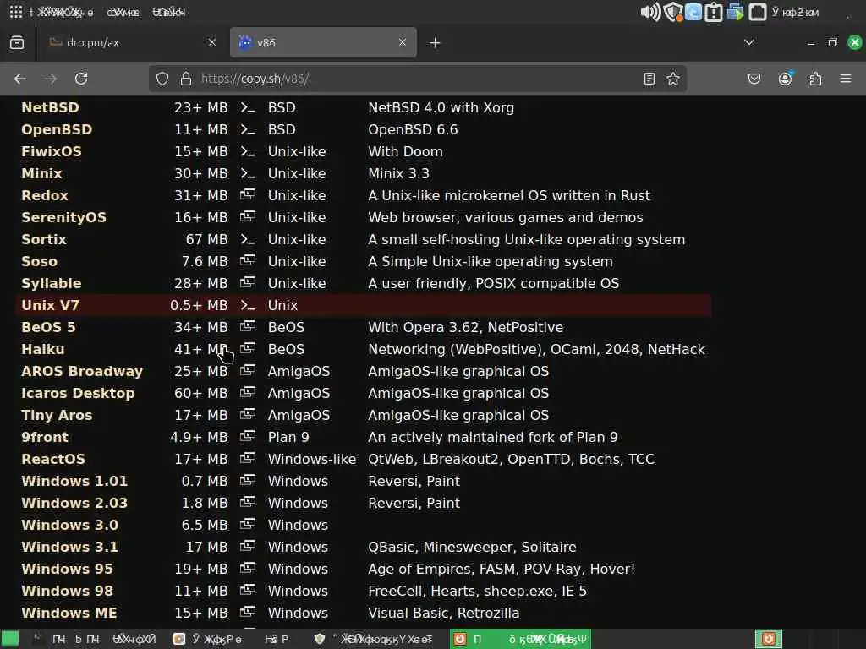Open AROS Broadway
Image resolution: width=866 pixels, height=649 pixels.
click(x=82, y=372)
